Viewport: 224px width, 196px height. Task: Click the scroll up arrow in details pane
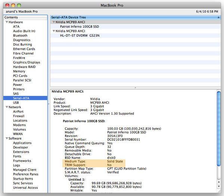219,182
